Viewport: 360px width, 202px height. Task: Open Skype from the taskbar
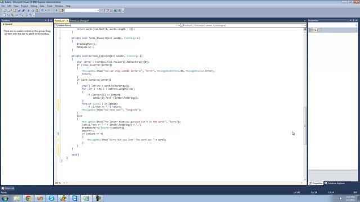[51, 198]
